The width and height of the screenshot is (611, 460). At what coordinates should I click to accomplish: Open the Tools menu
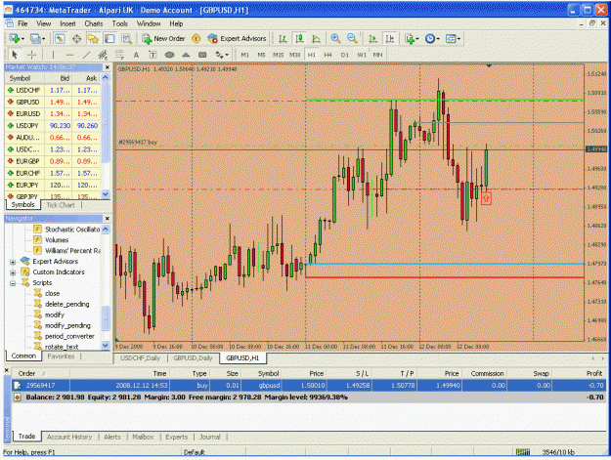pos(120,23)
